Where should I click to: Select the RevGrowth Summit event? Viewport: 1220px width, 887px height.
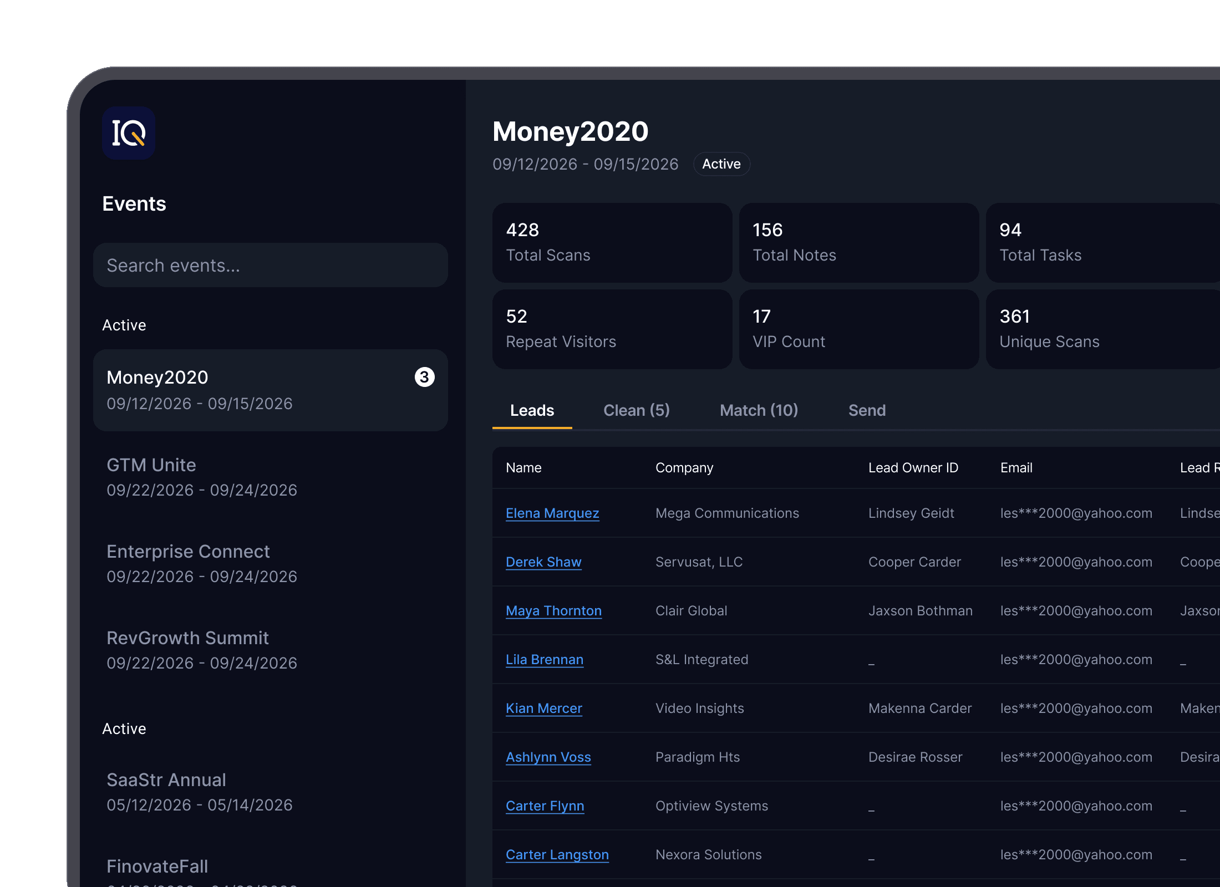pyautogui.click(x=271, y=650)
